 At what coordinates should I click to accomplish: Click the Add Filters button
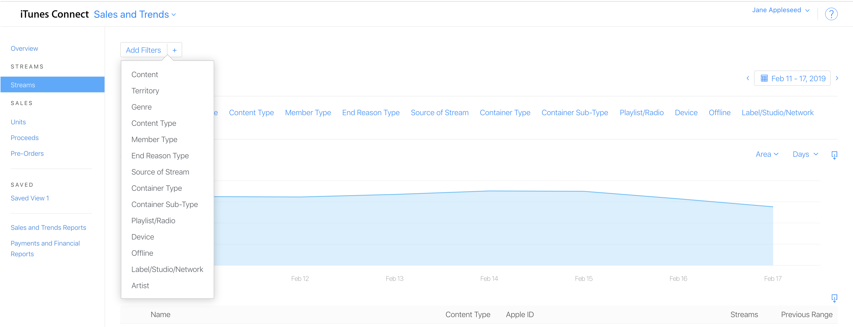[x=143, y=50]
